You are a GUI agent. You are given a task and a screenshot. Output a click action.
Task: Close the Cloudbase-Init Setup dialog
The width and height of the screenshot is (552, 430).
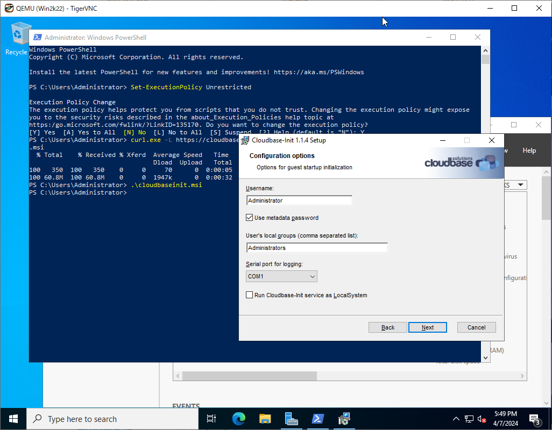(x=491, y=140)
